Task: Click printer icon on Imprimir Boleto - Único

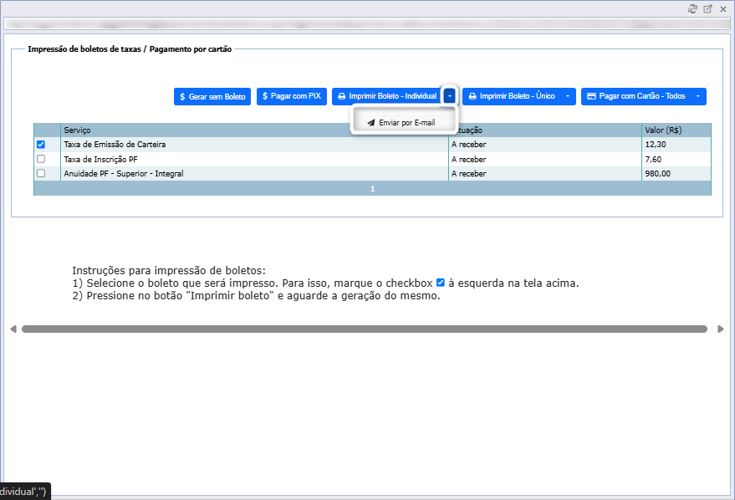Action: [472, 96]
